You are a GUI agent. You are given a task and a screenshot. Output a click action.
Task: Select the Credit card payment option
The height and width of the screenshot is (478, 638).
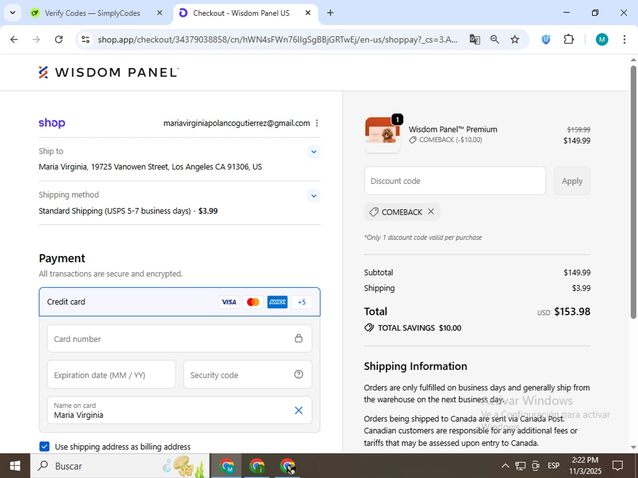point(179,302)
